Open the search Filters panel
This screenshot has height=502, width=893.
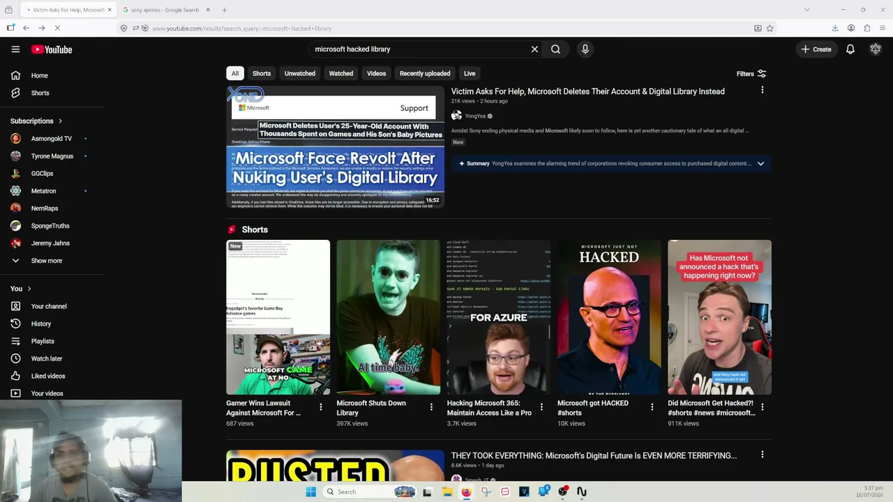[x=751, y=74]
